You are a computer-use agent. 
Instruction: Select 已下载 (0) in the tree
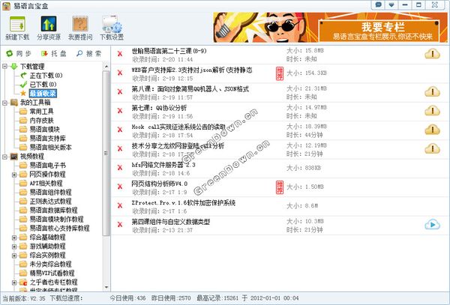(x=43, y=84)
